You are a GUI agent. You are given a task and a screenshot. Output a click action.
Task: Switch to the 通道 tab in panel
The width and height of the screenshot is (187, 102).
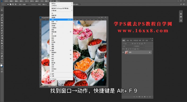(128, 41)
